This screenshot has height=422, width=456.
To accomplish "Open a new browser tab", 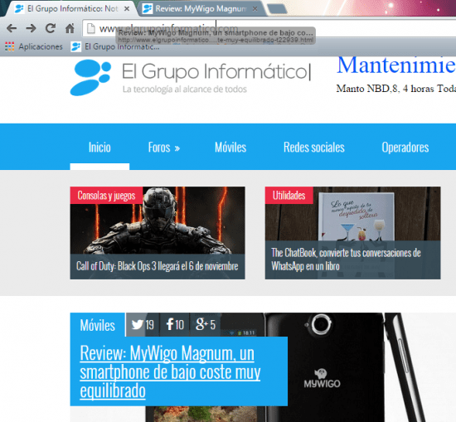I will coord(277,9).
